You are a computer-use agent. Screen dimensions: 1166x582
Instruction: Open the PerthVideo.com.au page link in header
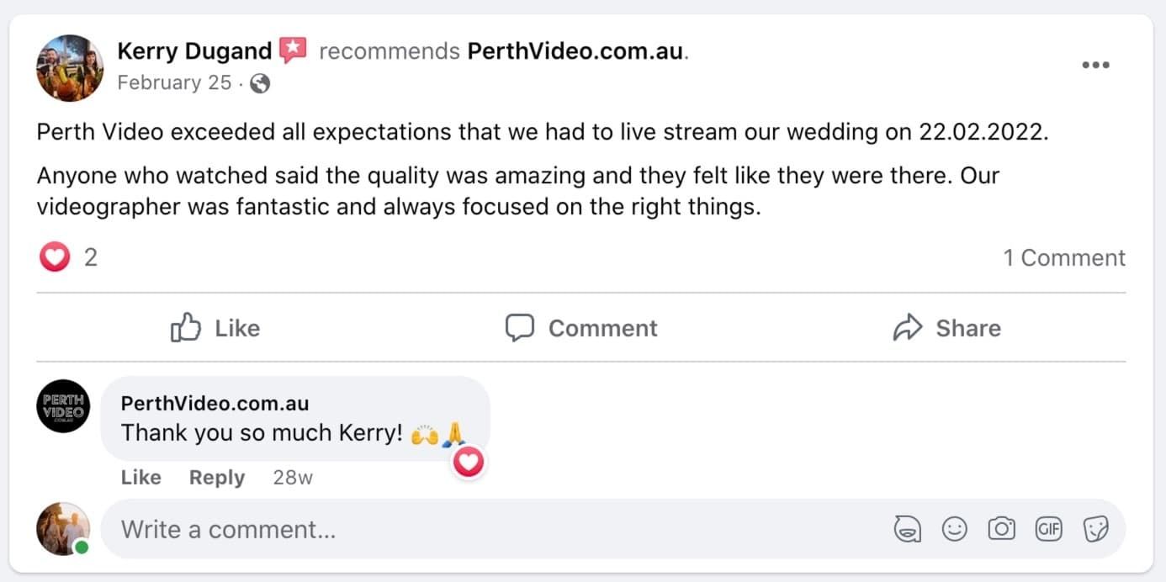(x=575, y=51)
